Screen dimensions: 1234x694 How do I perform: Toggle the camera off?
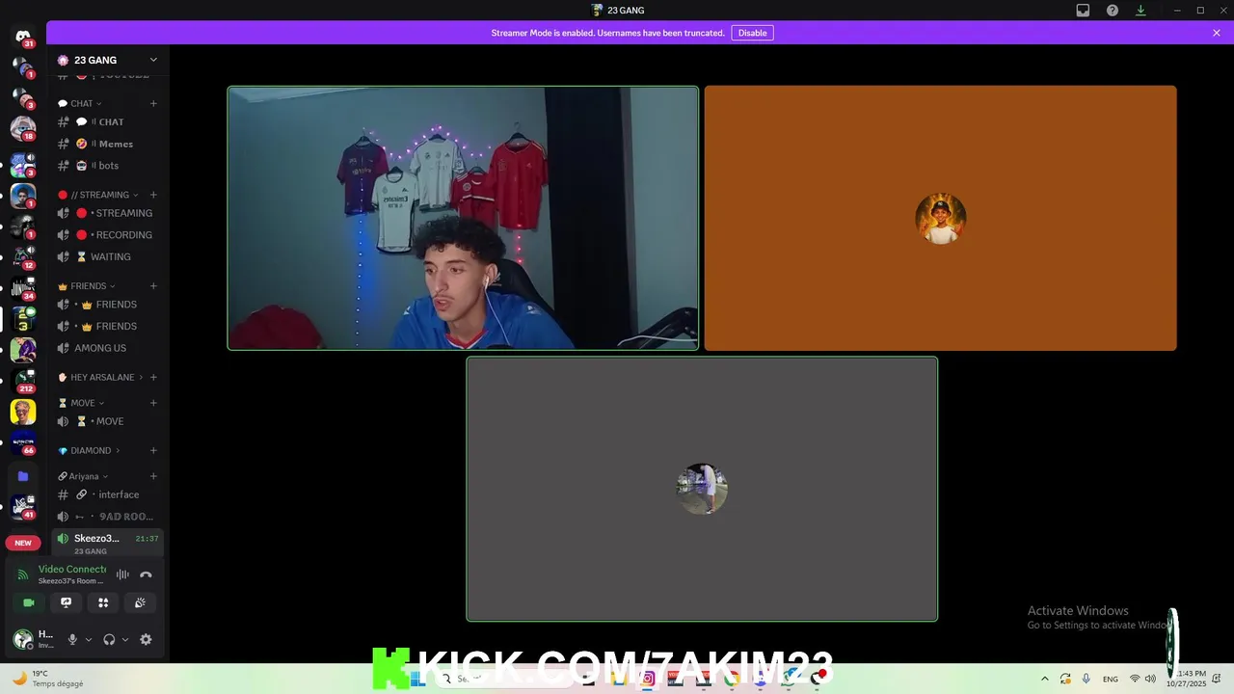point(29,602)
